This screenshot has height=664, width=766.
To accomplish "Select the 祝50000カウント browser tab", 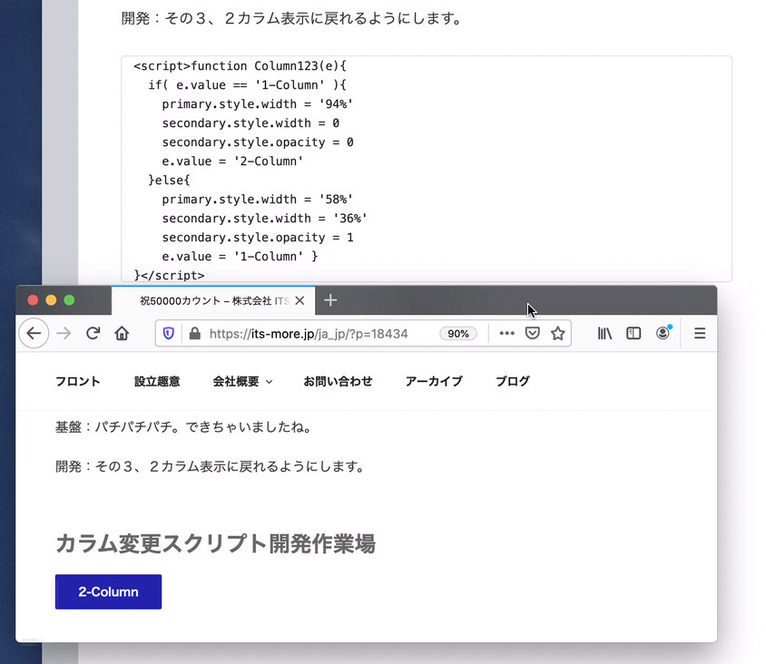I will pos(213,300).
